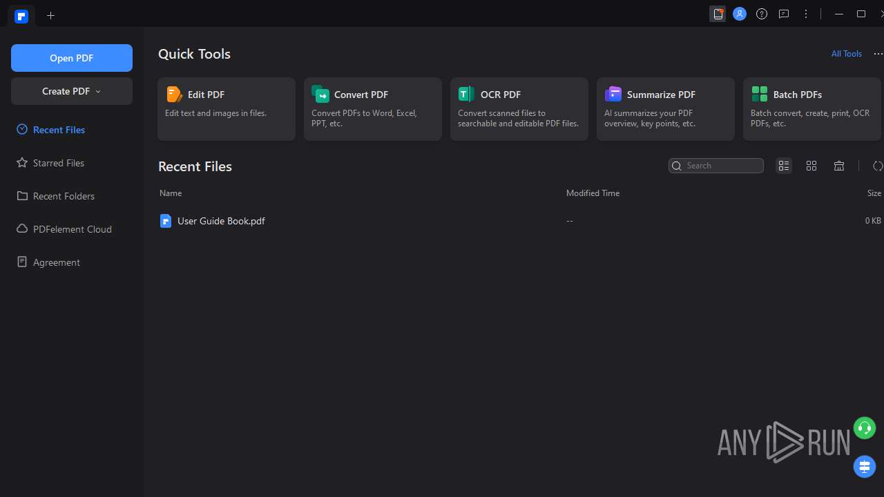884x497 pixels.
Task: Switch to list view
Action: point(784,166)
